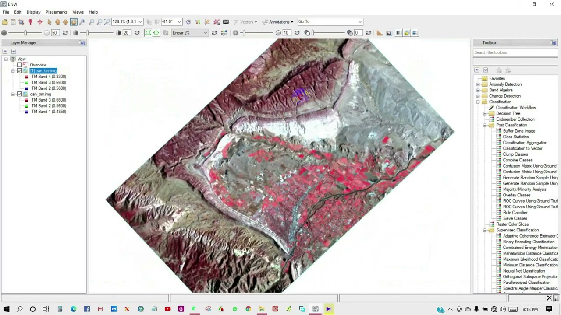Collapse the Post Classification folder
The image size is (561, 315).
click(x=485, y=125)
